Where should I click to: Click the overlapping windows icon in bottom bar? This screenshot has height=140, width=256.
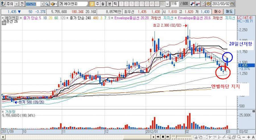coord(200,137)
